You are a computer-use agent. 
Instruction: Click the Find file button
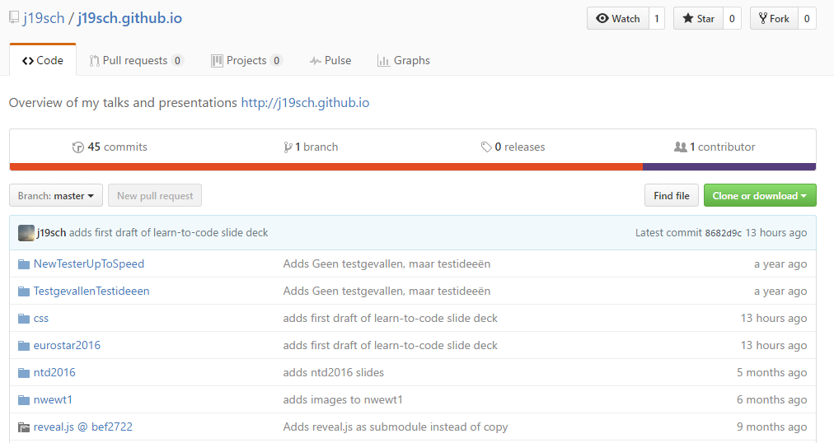point(672,195)
